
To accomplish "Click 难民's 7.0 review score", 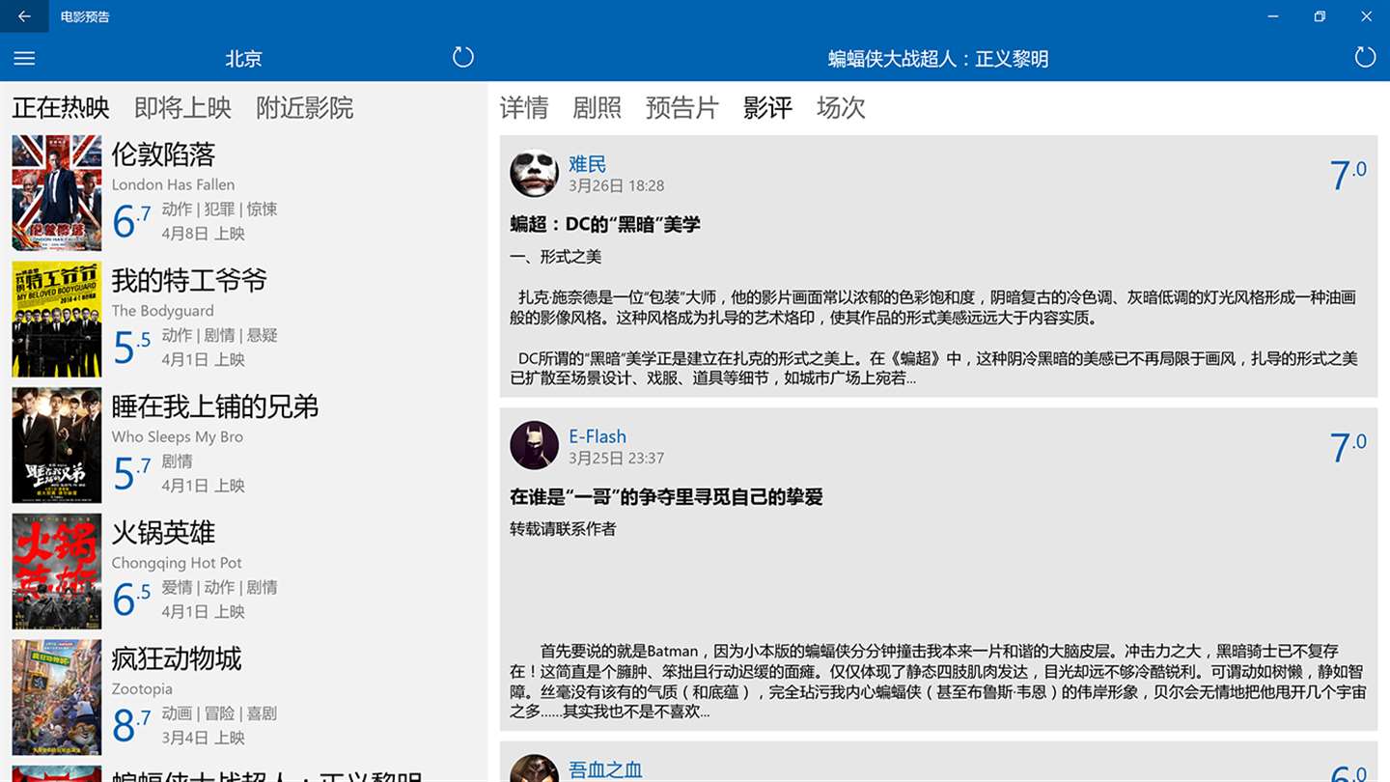I will (1348, 175).
